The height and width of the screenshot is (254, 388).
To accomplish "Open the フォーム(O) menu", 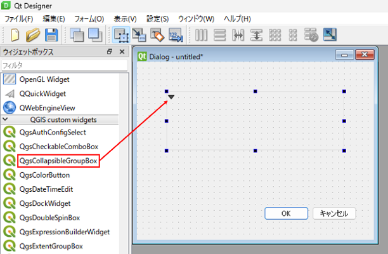I will (89, 19).
